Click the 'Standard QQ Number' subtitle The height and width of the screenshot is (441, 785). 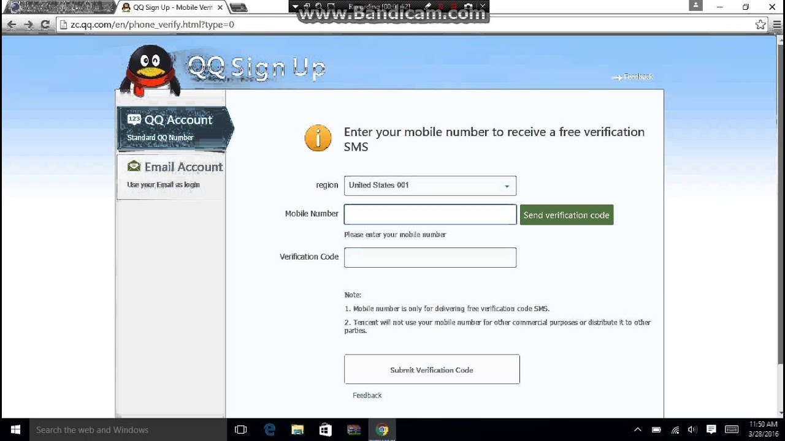[160, 138]
